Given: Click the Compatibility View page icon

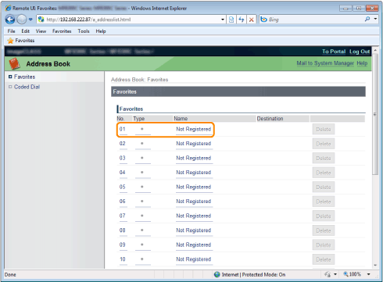Looking at the screenshot, I should coord(231,20).
